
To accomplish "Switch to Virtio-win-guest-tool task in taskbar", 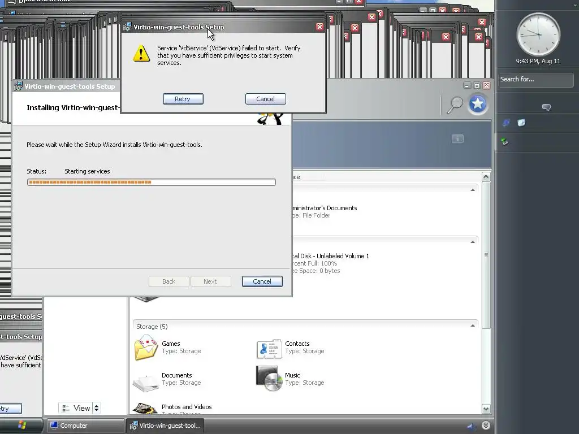I will [165, 426].
